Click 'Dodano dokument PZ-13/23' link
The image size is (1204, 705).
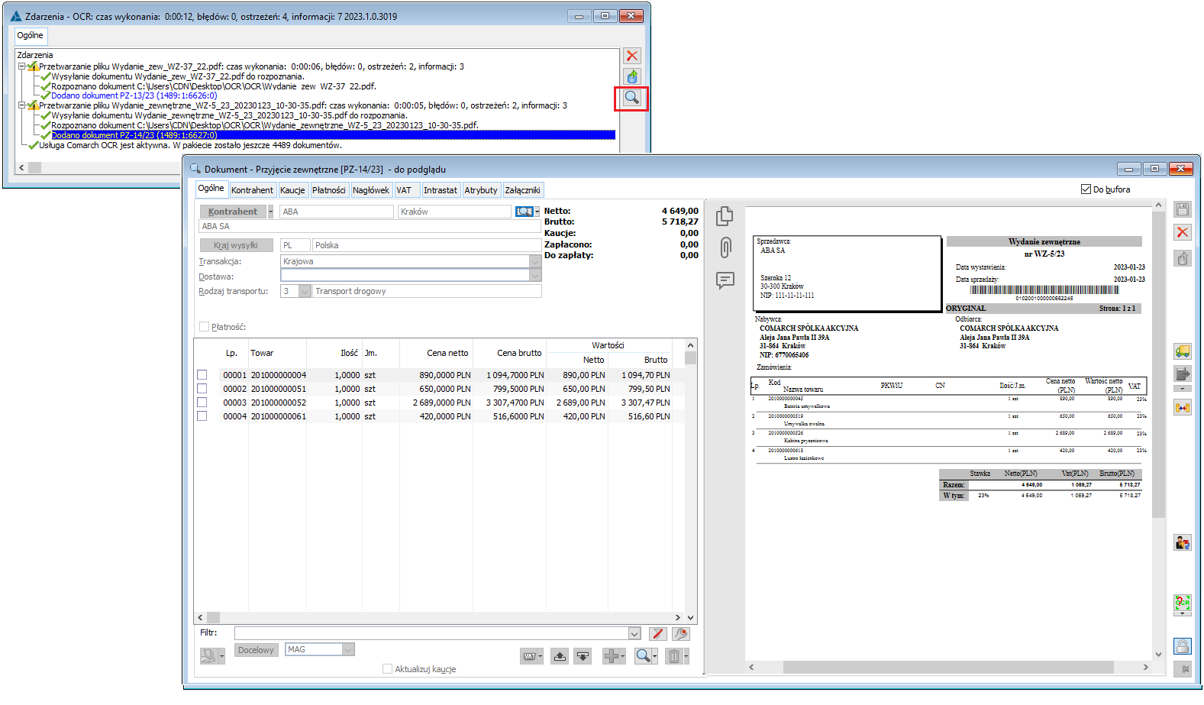pyautogui.click(x=134, y=95)
